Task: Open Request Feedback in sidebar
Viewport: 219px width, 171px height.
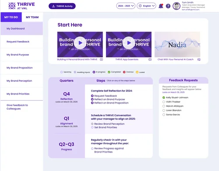Action: [x=21, y=42]
